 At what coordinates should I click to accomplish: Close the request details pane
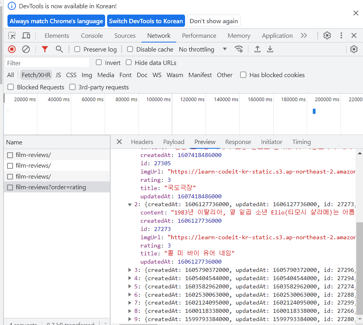coord(119,142)
